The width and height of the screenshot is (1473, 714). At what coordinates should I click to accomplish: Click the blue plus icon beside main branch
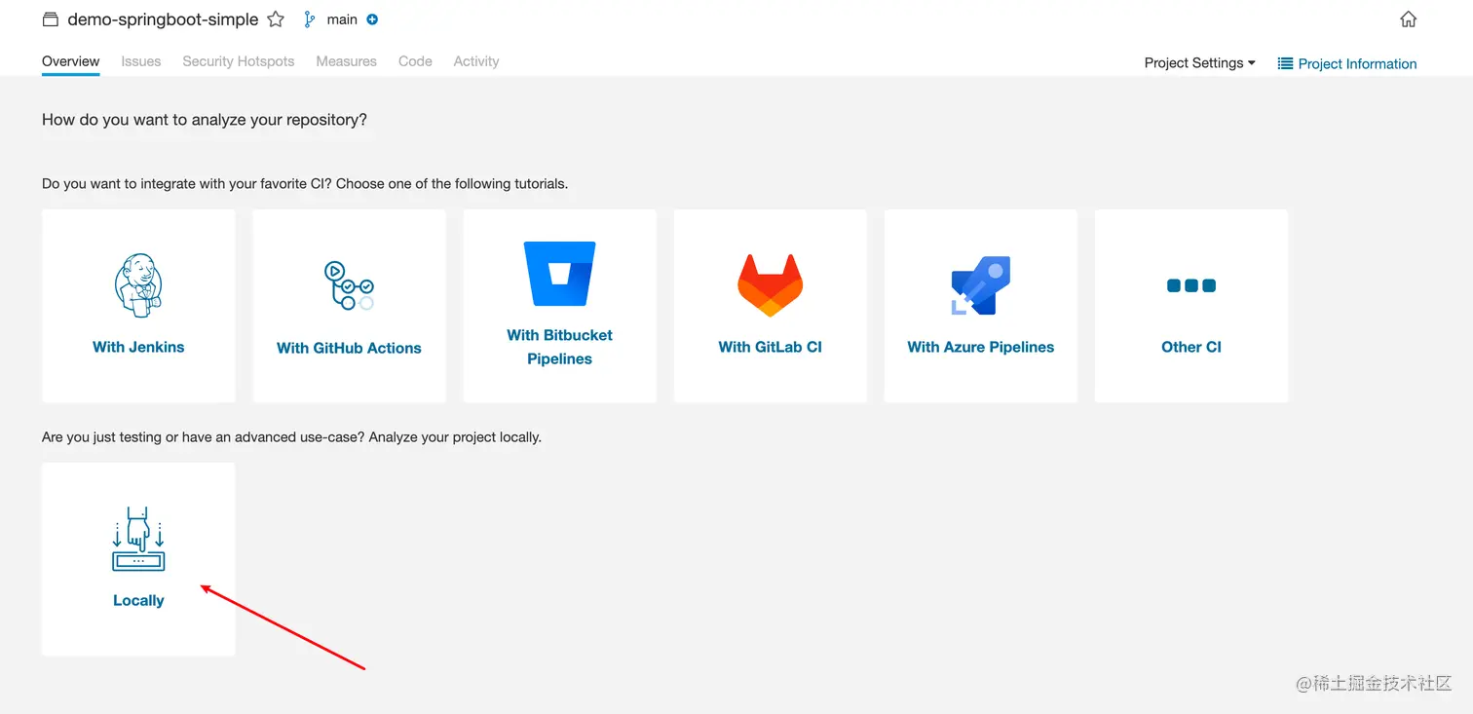point(372,19)
